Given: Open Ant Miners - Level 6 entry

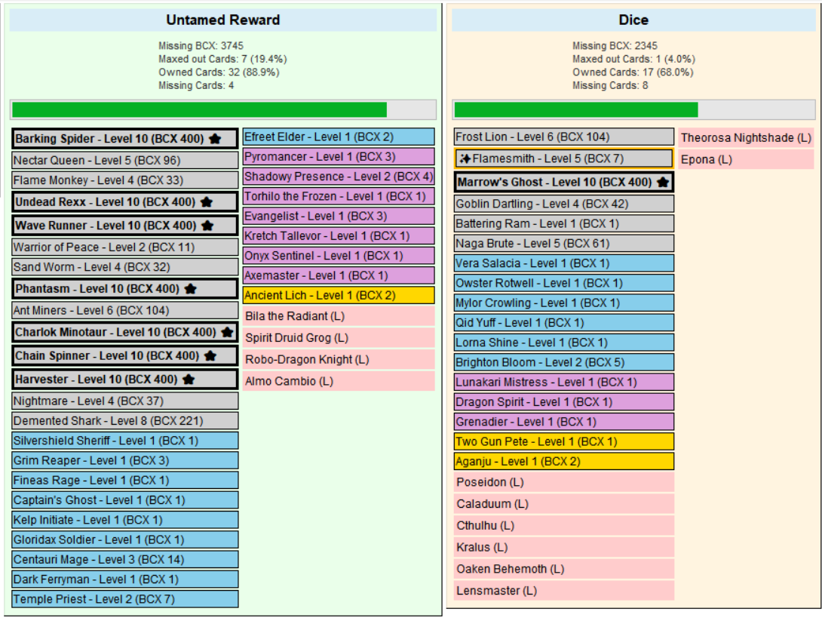Looking at the screenshot, I should [125, 310].
